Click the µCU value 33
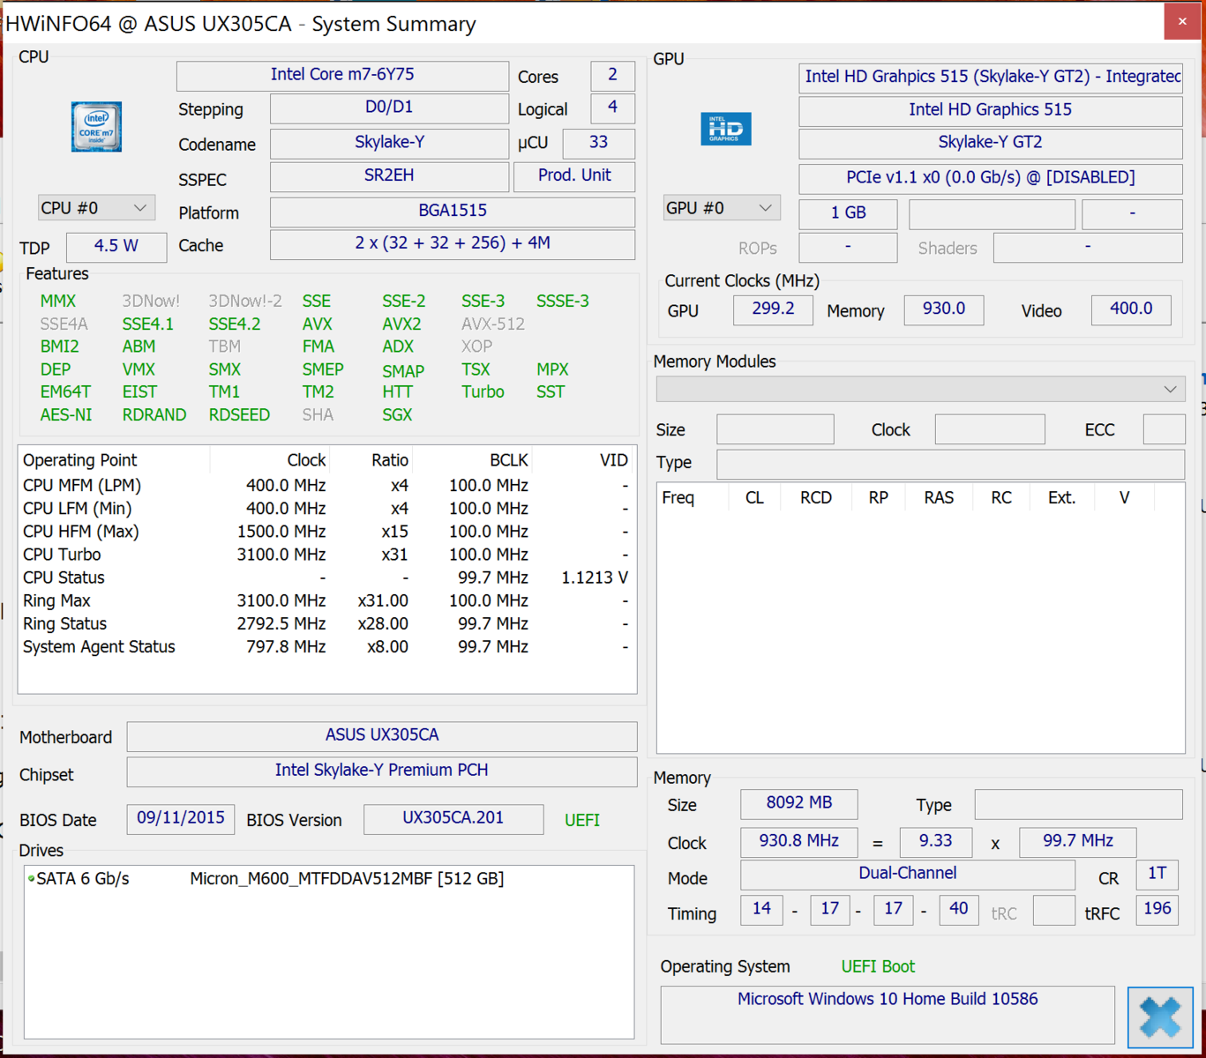The width and height of the screenshot is (1206, 1058). pos(598,142)
